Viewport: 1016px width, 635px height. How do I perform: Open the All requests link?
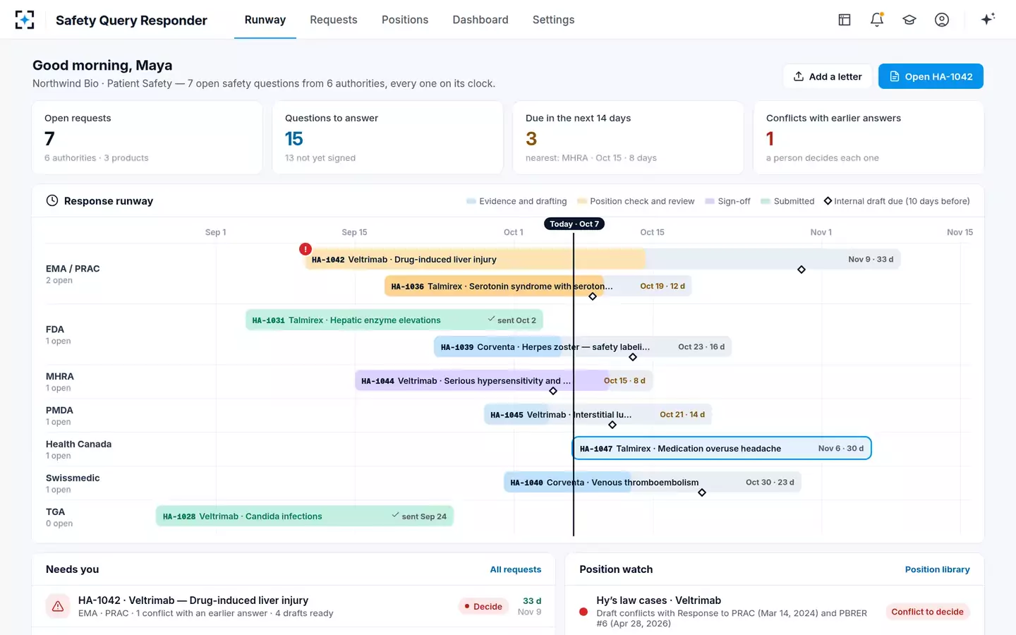pyautogui.click(x=516, y=569)
